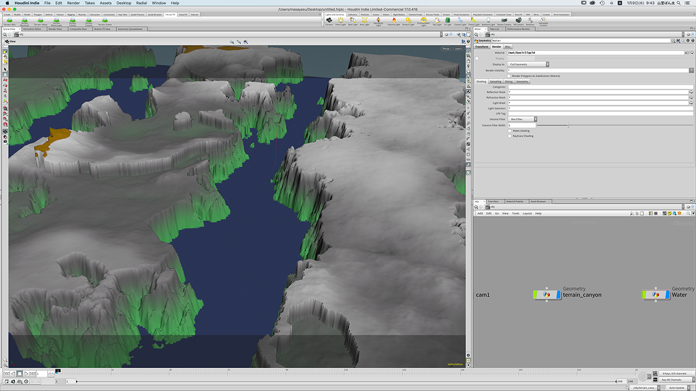Expand the Render Visibility dropdown arrow
This screenshot has width=696, height=391.
691,70
